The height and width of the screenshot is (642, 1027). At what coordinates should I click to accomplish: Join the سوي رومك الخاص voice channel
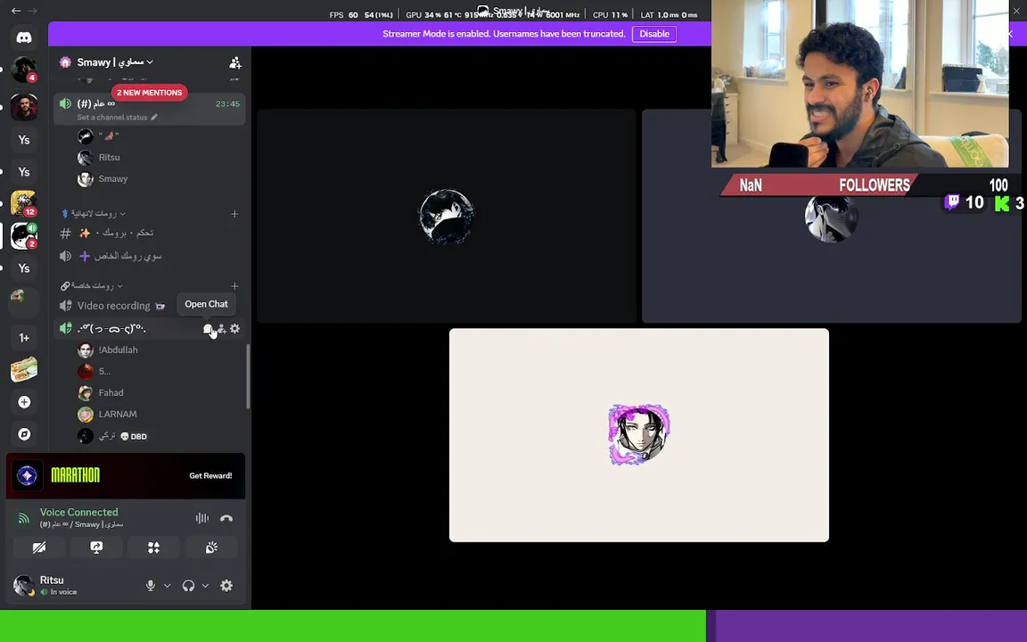point(150,256)
